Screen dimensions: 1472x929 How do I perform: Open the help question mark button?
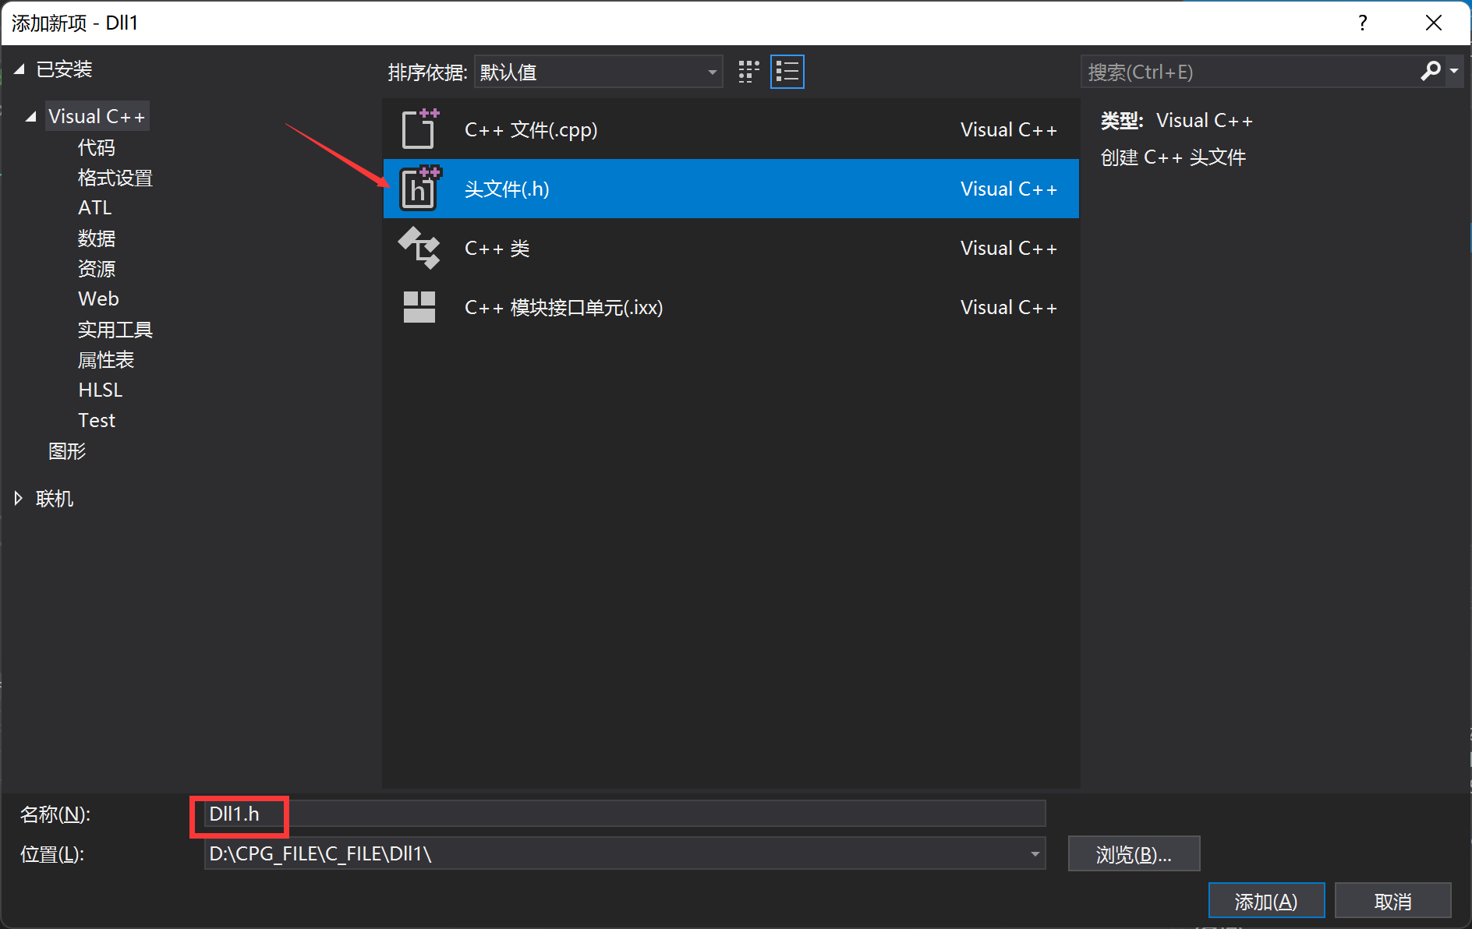click(x=1363, y=23)
